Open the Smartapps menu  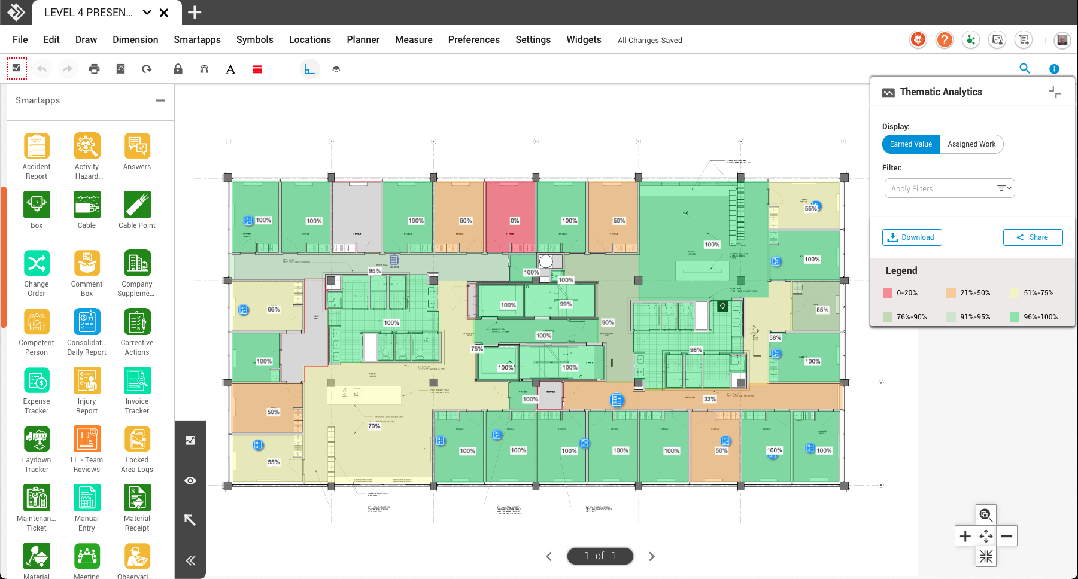point(197,40)
